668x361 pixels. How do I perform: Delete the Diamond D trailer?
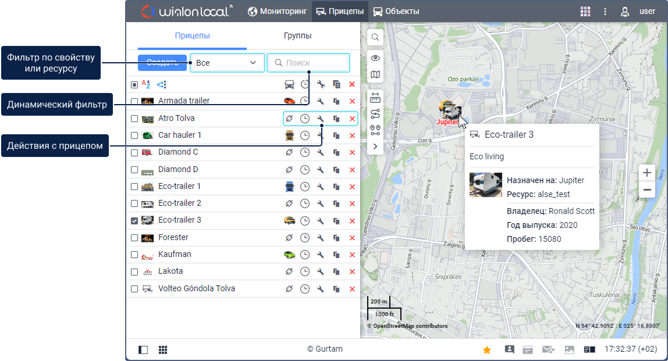(x=351, y=170)
